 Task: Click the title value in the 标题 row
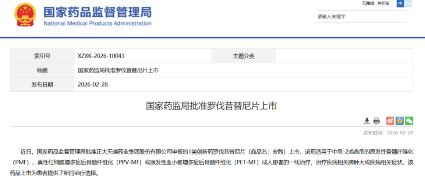point(118,70)
